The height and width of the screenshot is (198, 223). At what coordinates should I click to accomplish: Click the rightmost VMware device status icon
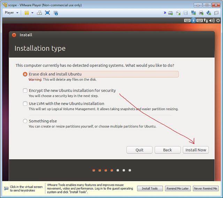click(216, 13)
